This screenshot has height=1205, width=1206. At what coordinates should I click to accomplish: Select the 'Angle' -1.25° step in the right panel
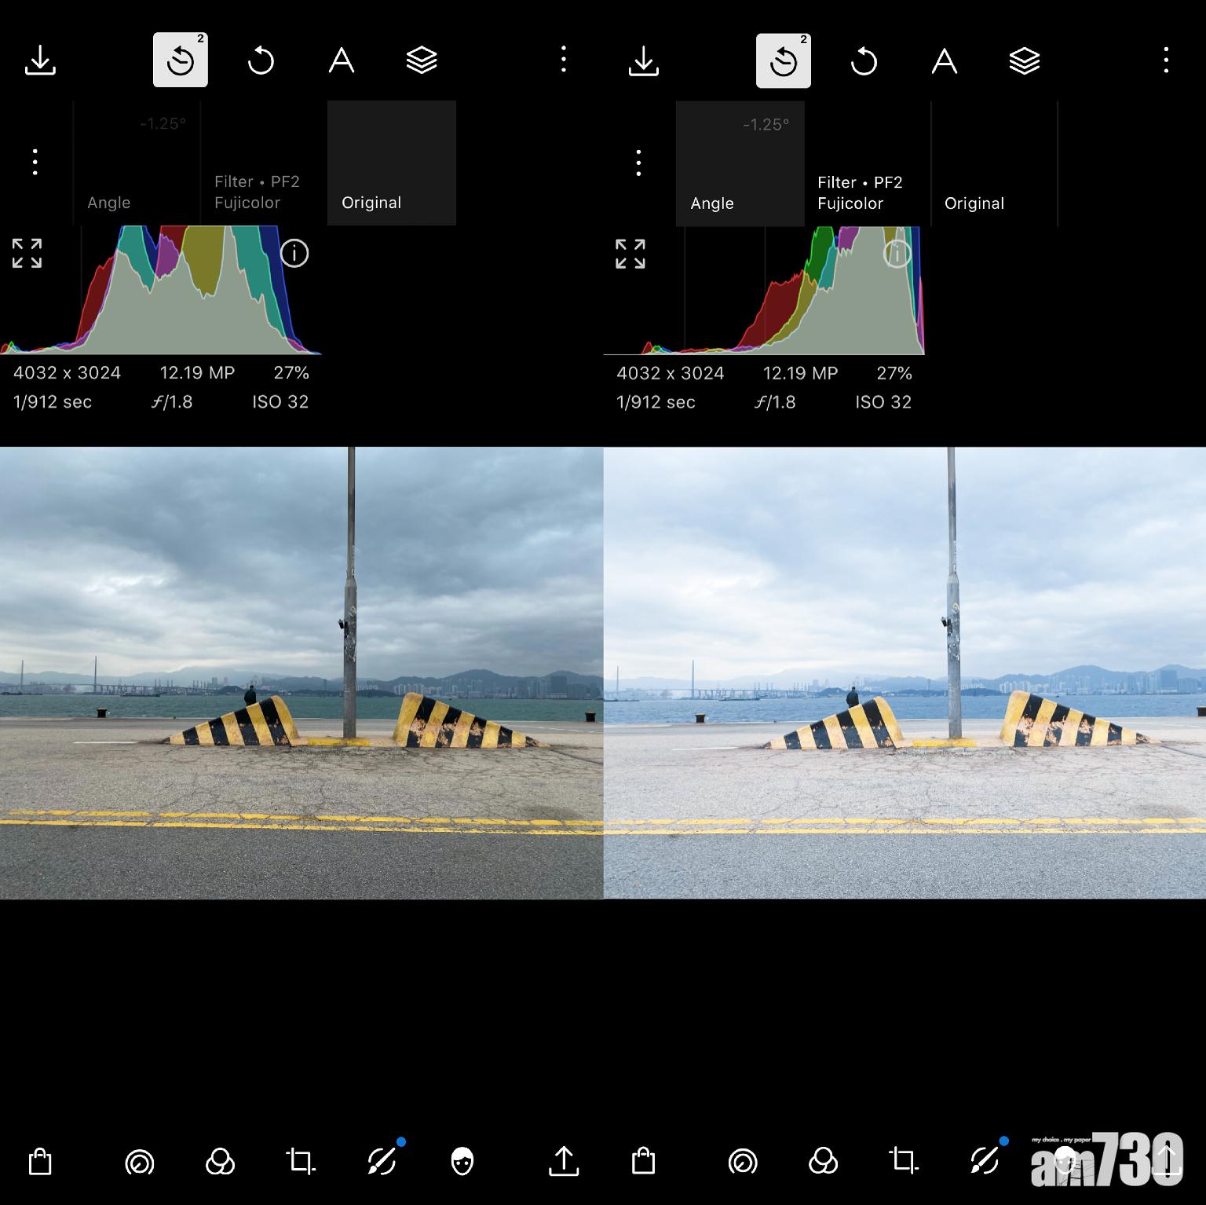pyautogui.click(x=740, y=163)
